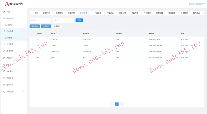The width and height of the screenshot is (207, 114).
Task: Click the pencil icon beside 通用功能
Action: coord(4,51)
